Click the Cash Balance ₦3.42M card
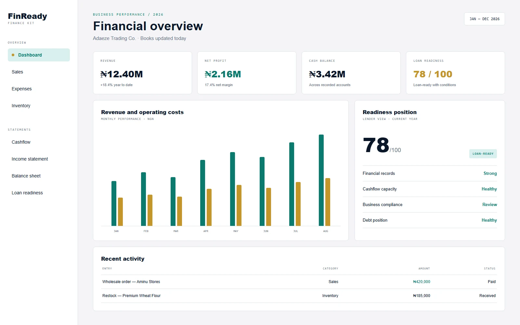Screen dimensions: 520x325 [x=351, y=73]
